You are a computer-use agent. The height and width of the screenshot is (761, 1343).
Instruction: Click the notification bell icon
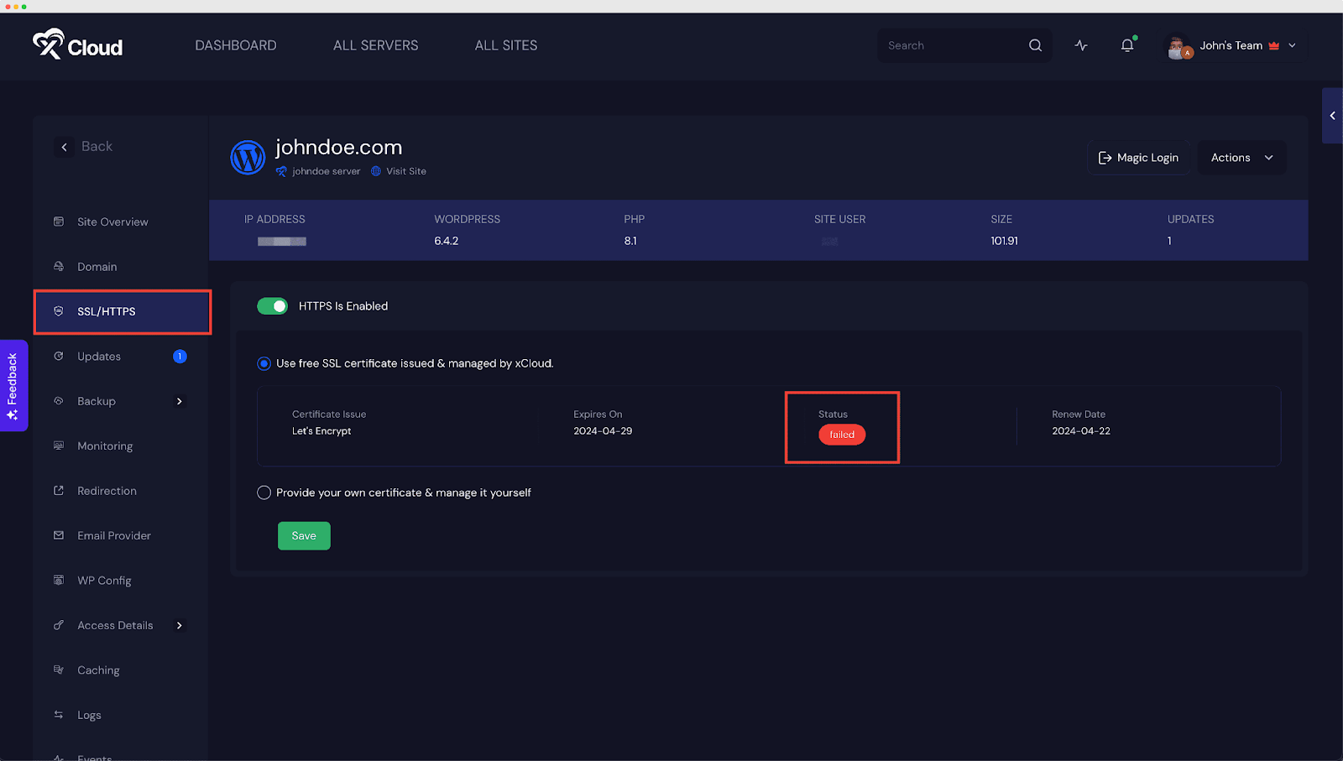[x=1126, y=45]
